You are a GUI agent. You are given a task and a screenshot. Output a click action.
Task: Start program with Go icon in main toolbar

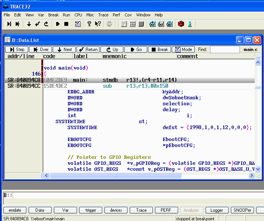pyautogui.click(x=58, y=24)
